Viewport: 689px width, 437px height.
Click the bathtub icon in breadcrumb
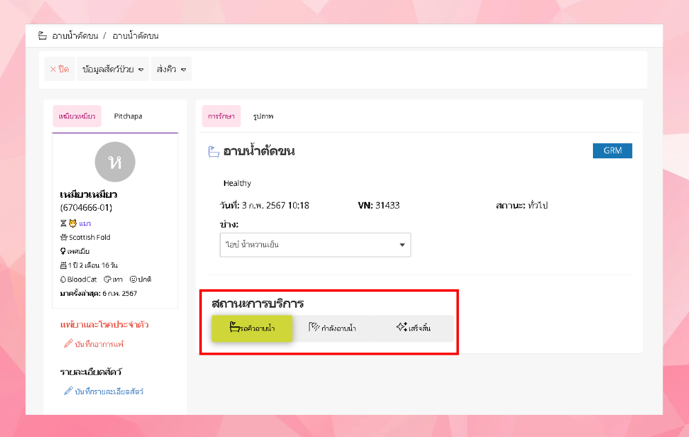43,36
